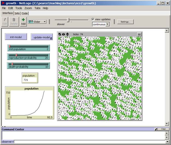The image size is (171, 145).
Task: Click the diagonal resize icon in view header
Action: [x=60, y=34]
